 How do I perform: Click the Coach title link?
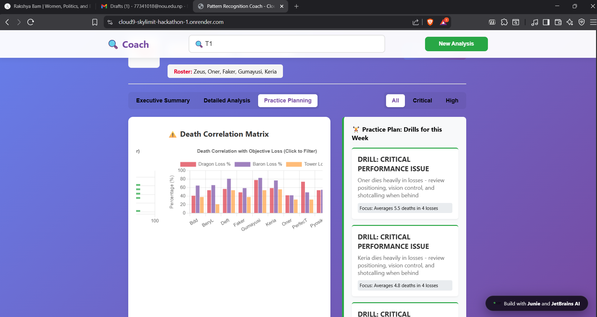pyautogui.click(x=135, y=45)
